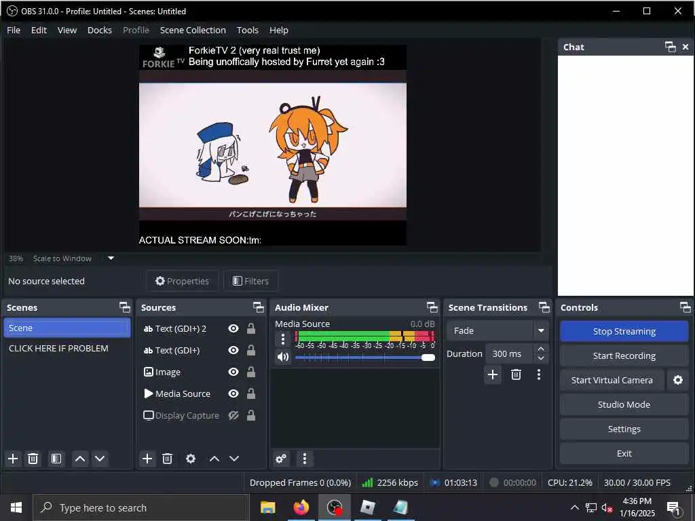Open the Tools menu
The height and width of the screenshot is (521, 695).
coord(247,30)
